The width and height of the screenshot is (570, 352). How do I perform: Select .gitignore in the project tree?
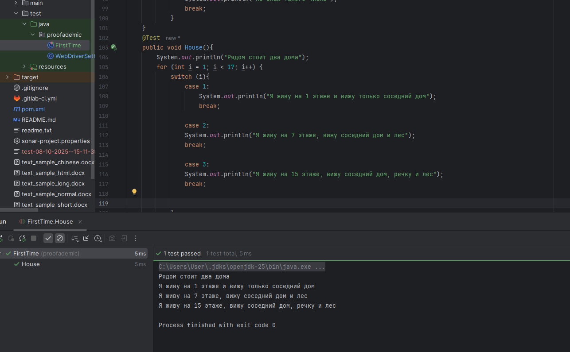pos(35,88)
